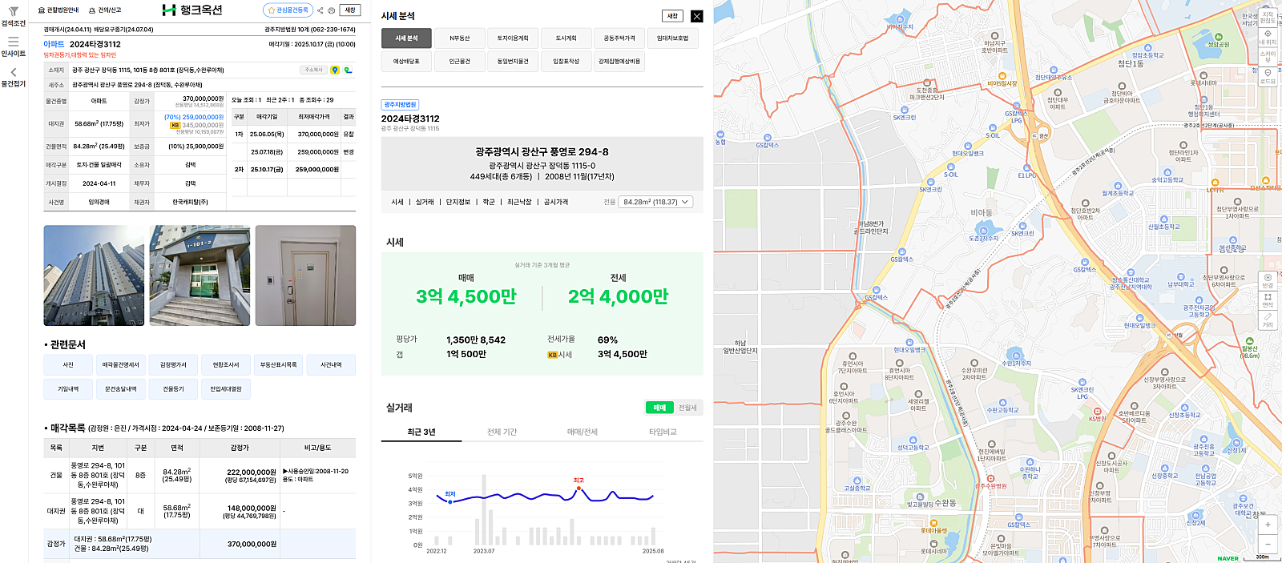This screenshot has width=1282, height=563.
Task: Close the 시세 분석 panel with X
Action: [x=696, y=16]
